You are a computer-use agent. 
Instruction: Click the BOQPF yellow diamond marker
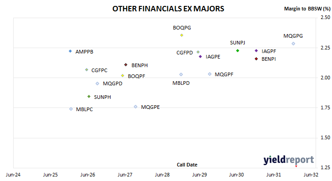(122, 76)
